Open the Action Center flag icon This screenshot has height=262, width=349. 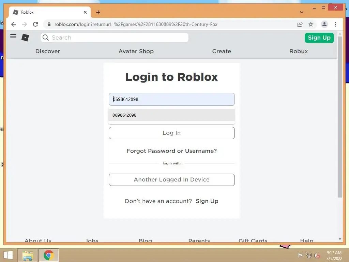(x=300, y=255)
